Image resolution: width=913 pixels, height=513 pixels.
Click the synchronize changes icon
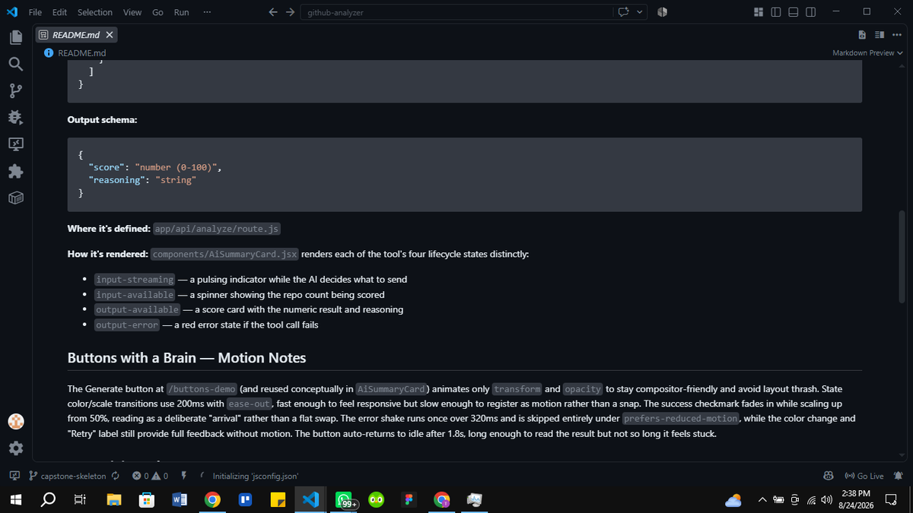(114, 476)
